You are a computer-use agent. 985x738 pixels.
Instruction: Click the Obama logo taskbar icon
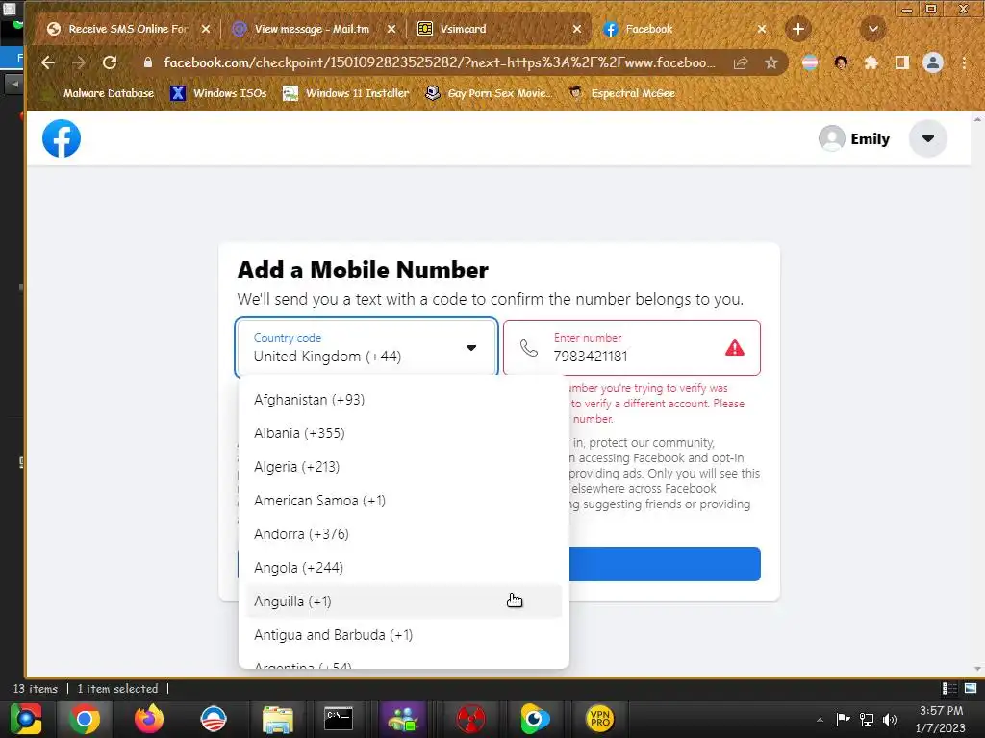coord(214,719)
